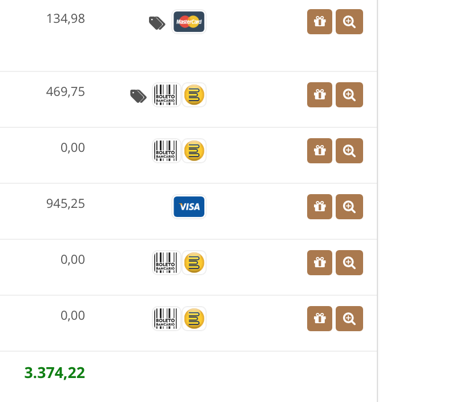Click the 945,25 amount value
The image size is (467, 402).
(66, 204)
